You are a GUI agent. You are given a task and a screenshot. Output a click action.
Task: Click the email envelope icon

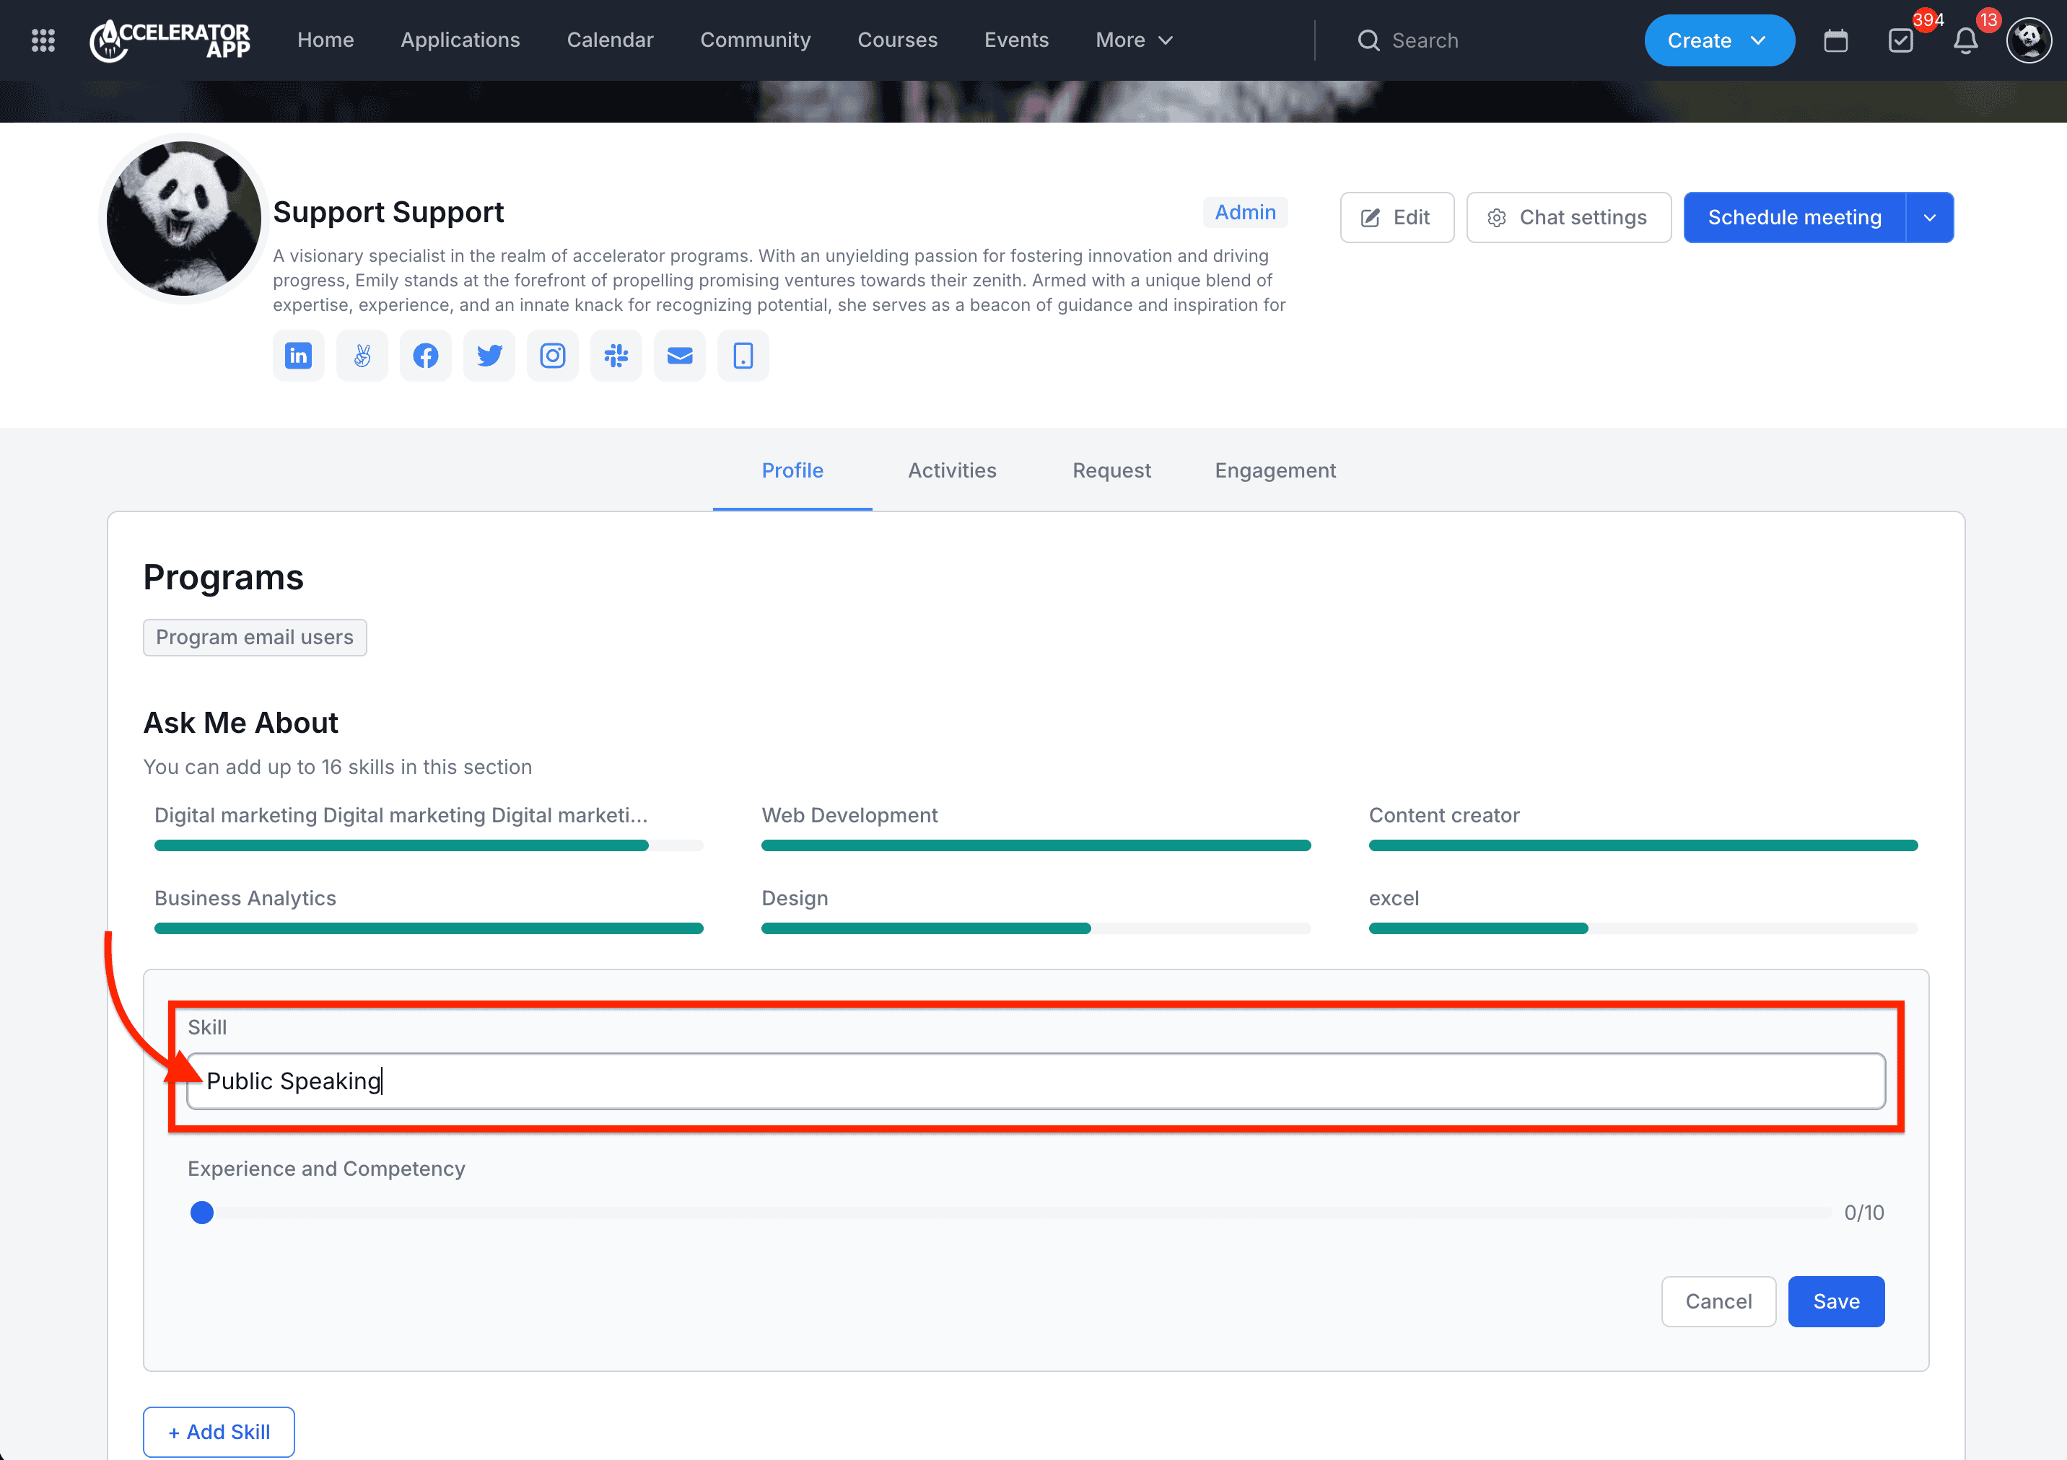pos(679,356)
